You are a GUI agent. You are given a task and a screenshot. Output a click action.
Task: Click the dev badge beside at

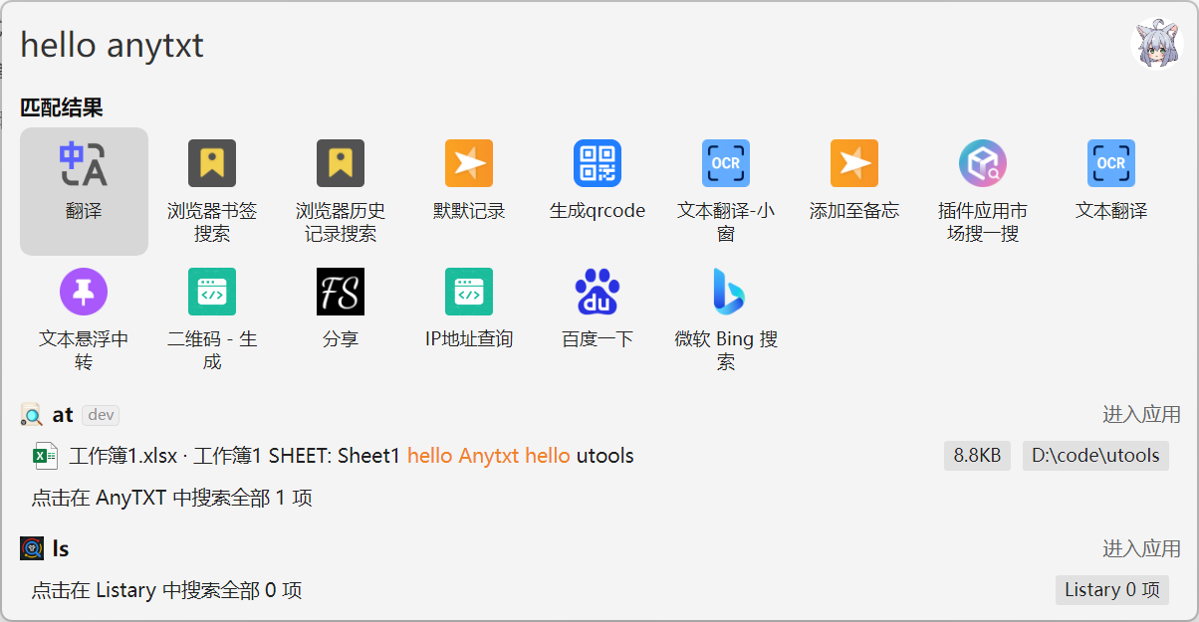coord(101,415)
